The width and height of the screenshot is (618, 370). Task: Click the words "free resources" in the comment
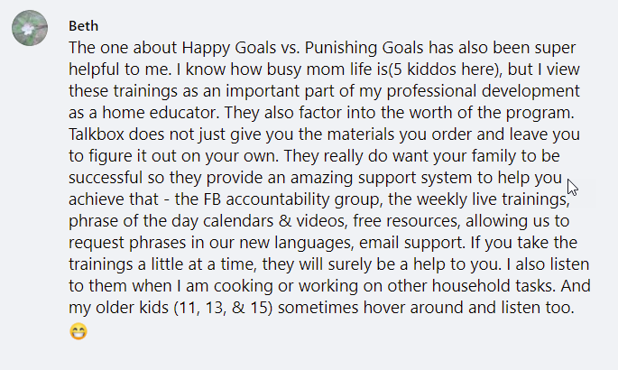[x=405, y=221]
